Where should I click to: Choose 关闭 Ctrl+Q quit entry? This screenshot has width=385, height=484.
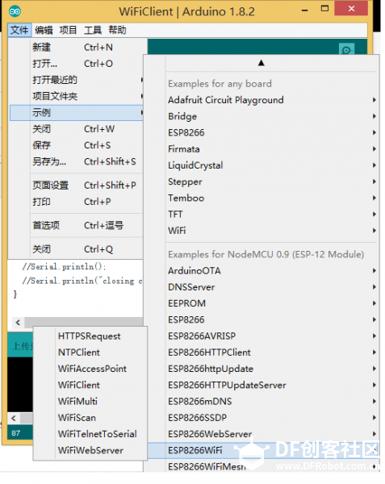(x=77, y=249)
